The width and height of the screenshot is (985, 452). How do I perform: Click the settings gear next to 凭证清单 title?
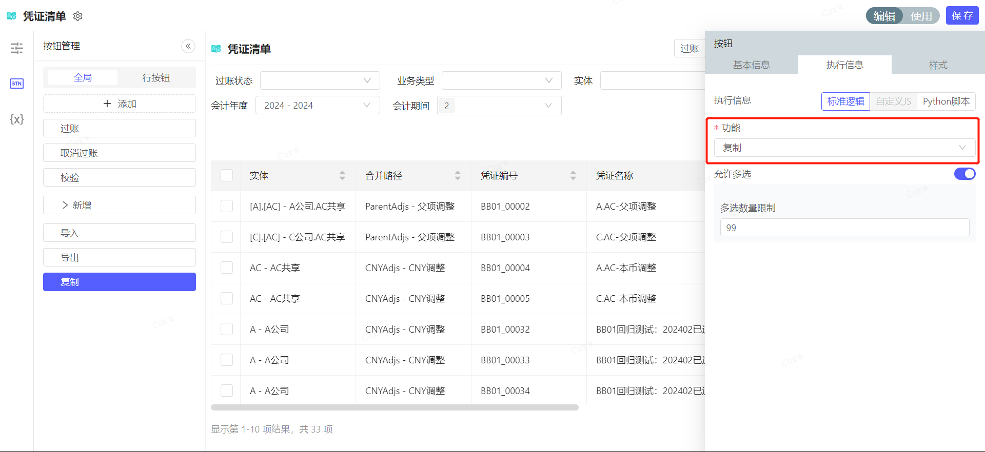(78, 16)
